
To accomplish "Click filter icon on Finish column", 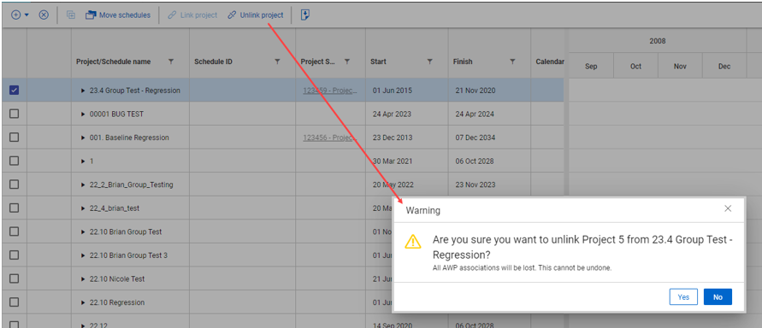I will (512, 61).
